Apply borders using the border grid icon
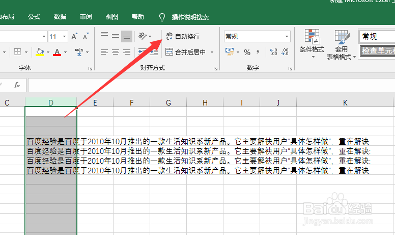This screenshot has width=395, height=235. [17, 52]
